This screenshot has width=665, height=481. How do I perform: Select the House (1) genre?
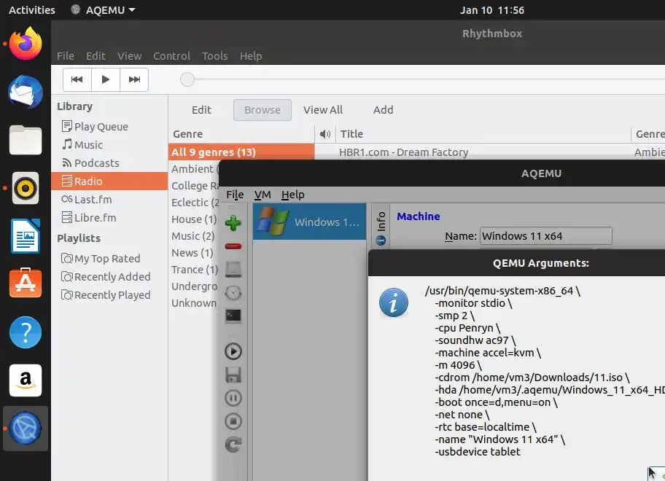(x=194, y=219)
